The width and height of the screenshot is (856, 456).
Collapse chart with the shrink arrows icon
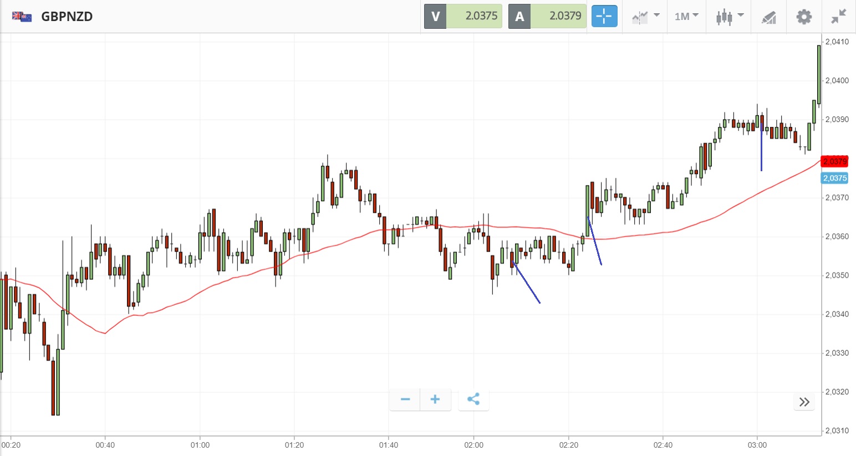click(x=838, y=16)
